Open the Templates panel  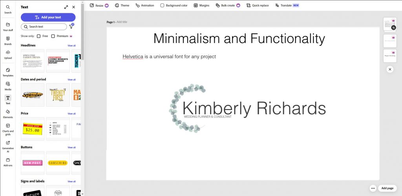tap(8, 72)
